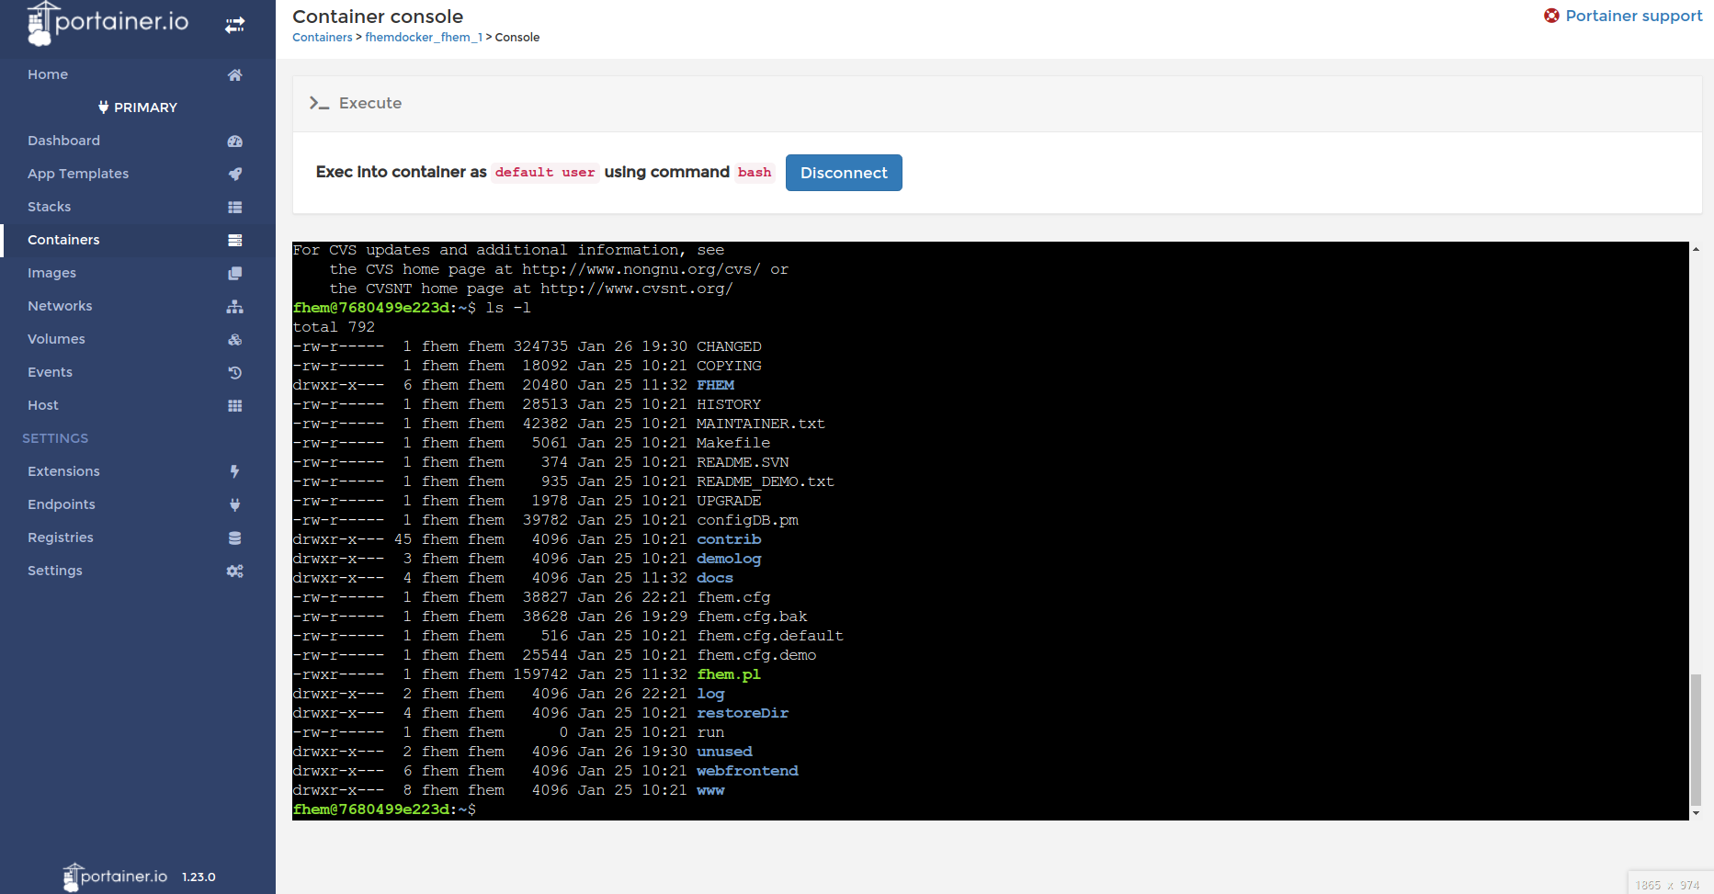The image size is (1714, 894).
Task: Click the 'default user' label
Action: point(545,173)
